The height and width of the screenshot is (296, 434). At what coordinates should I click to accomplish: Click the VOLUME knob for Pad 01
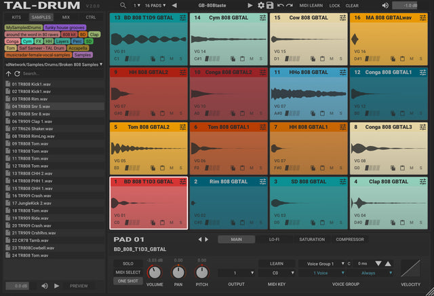pos(155,272)
